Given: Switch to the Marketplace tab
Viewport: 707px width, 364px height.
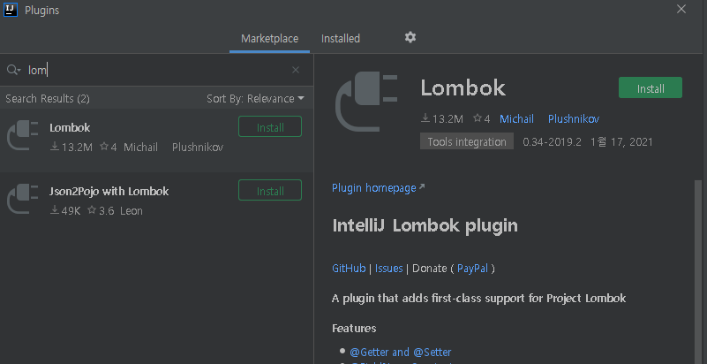Looking at the screenshot, I should point(269,38).
